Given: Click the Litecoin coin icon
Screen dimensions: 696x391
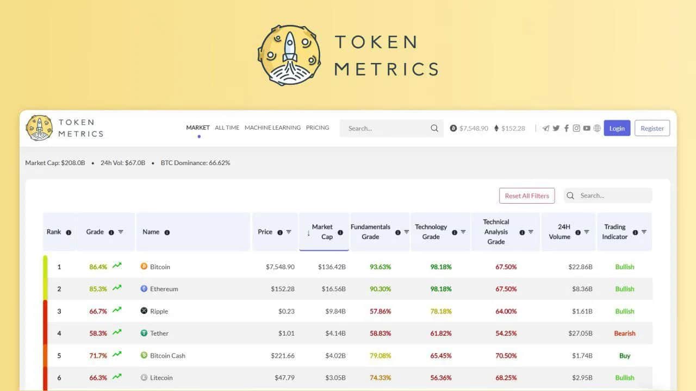Looking at the screenshot, I should click(x=144, y=377).
